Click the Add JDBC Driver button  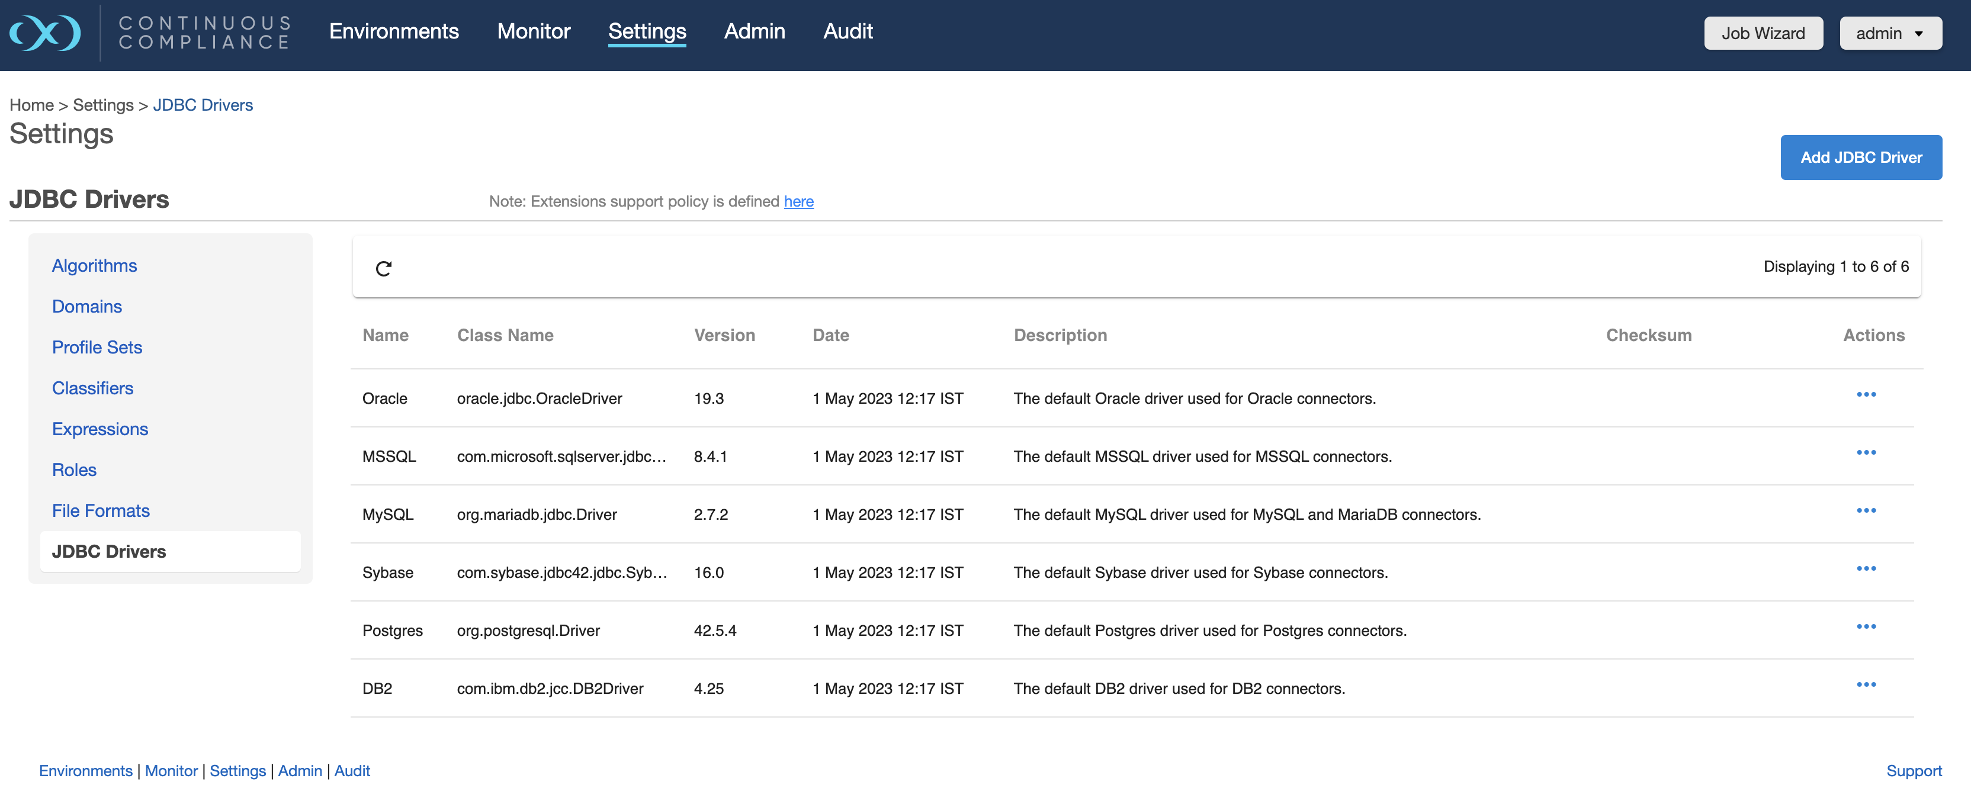click(1860, 157)
